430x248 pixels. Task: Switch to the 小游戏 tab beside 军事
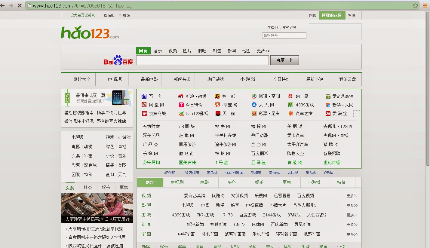[314, 182]
